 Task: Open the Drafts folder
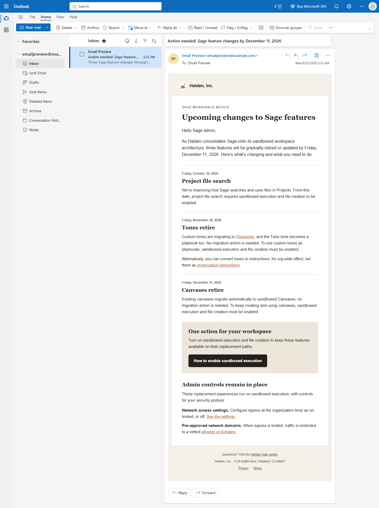(40, 82)
